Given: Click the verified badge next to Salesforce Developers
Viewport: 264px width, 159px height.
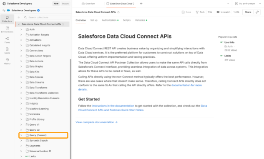Looking at the screenshot, I should click(x=38, y=10).
